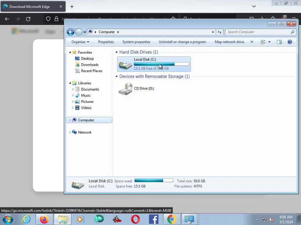Open Recent Places

pos(92,71)
